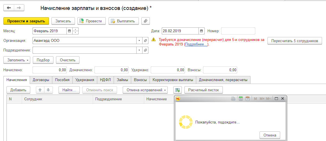Switch to the Взносы tab
Image resolution: width=326 pixels, height=141 pixels.
tap(140, 80)
